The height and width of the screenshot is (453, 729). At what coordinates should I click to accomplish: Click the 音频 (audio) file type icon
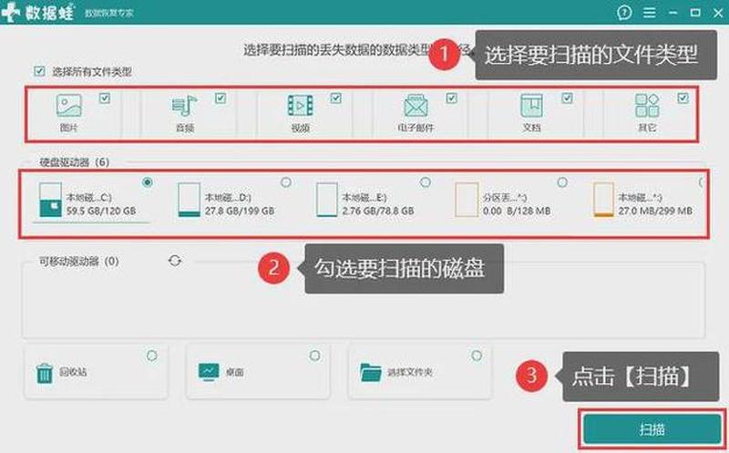[x=185, y=106]
